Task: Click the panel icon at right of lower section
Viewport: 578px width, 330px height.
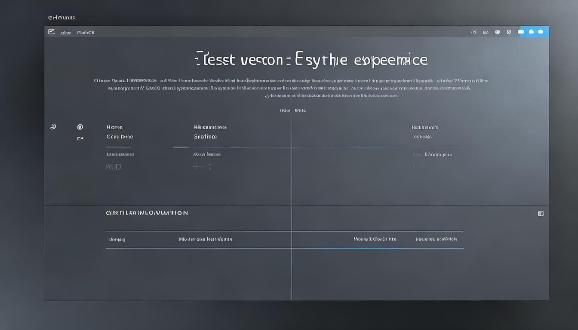Action: [x=541, y=214]
